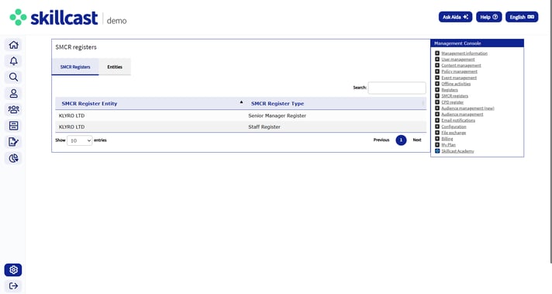Viewport: 552px width, 294px height.
Task: Expand the User management plus icon
Action: click(437, 59)
